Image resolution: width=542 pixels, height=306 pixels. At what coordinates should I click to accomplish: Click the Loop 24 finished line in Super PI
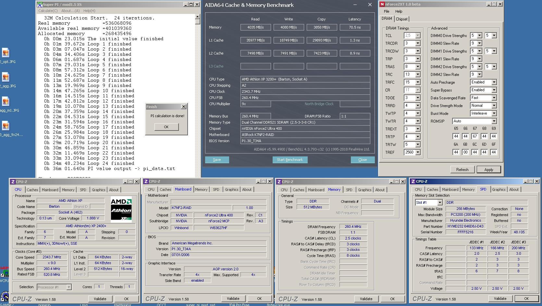[89, 163]
